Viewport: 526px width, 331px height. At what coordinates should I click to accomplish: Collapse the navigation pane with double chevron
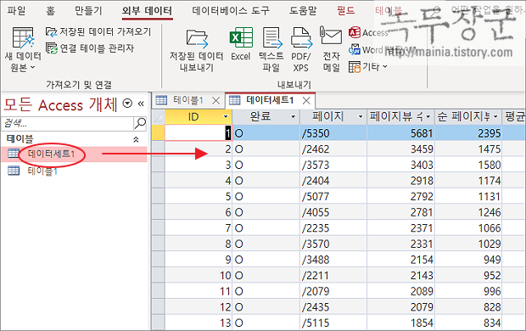[x=141, y=104]
